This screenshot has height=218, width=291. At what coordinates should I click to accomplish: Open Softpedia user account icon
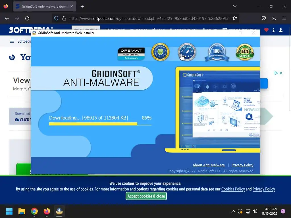click(x=280, y=30)
